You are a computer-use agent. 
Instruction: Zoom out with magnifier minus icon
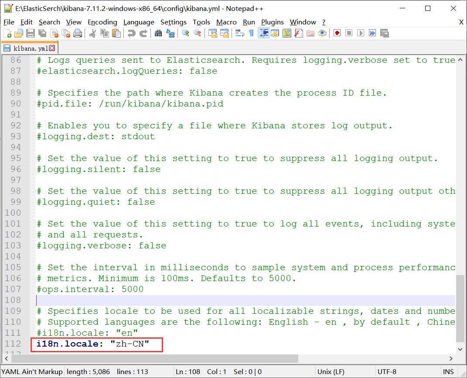point(197,33)
